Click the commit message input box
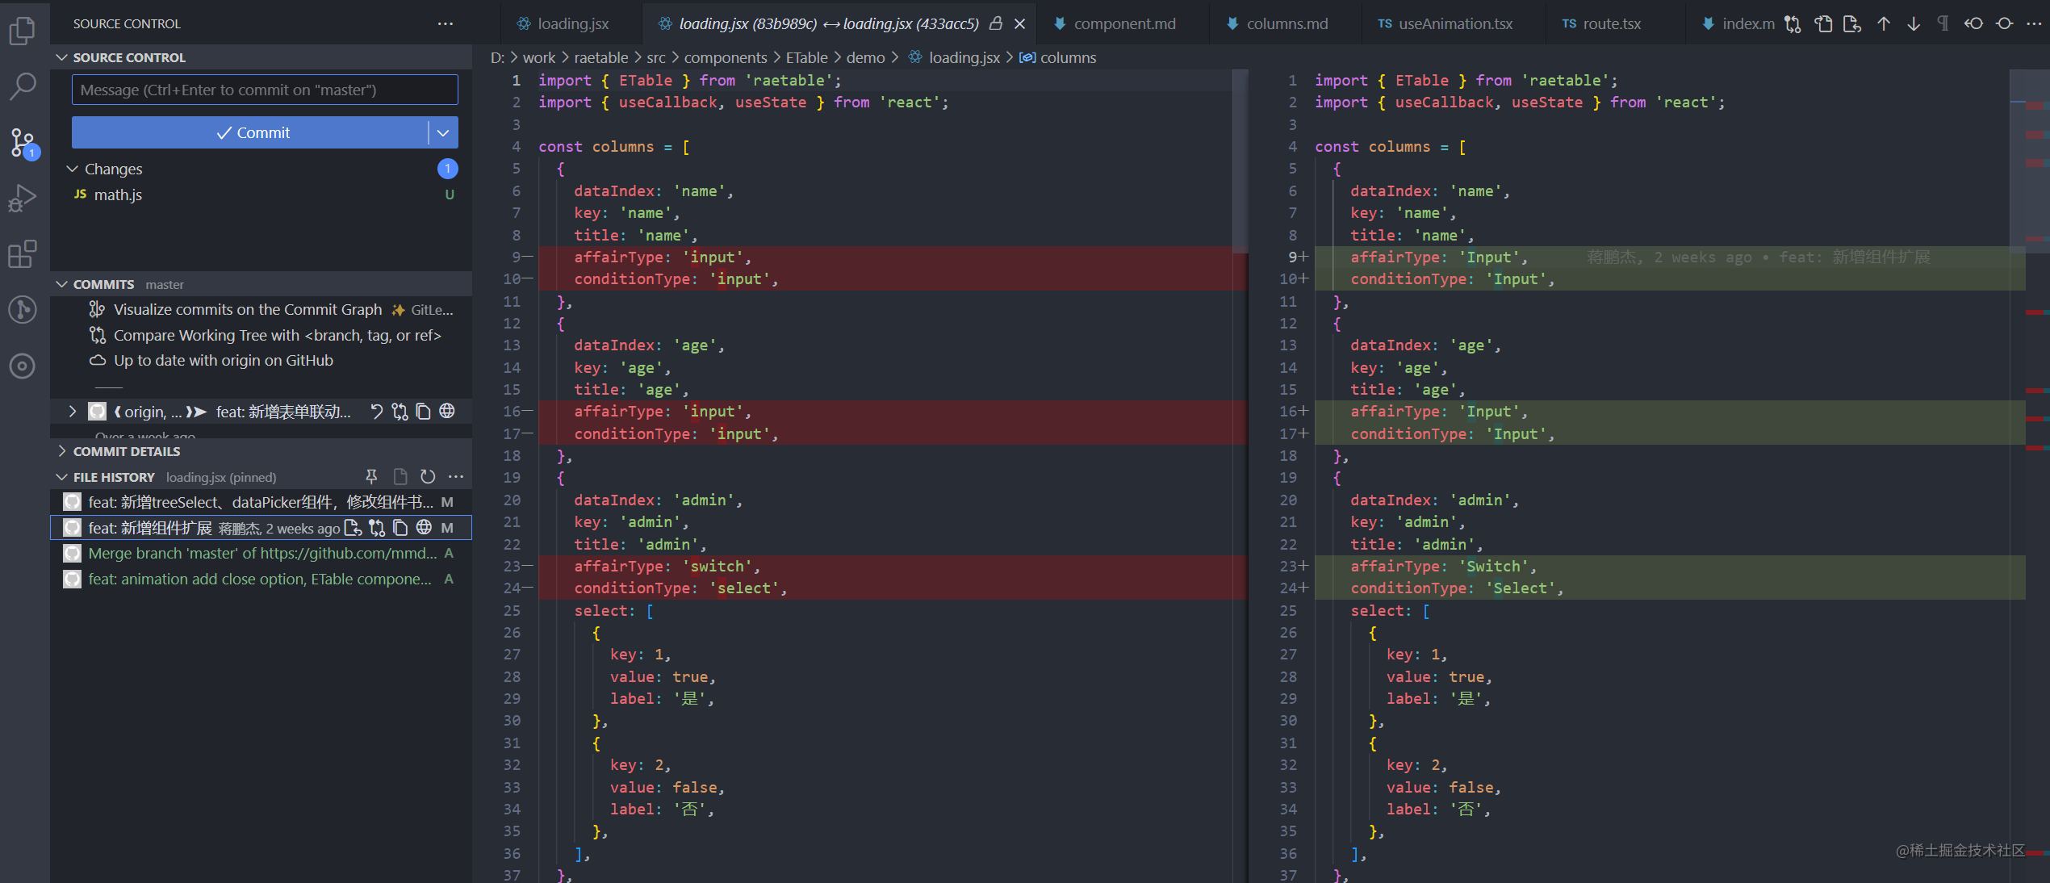This screenshot has width=2050, height=883. pyautogui.click(x=265, y=90)
